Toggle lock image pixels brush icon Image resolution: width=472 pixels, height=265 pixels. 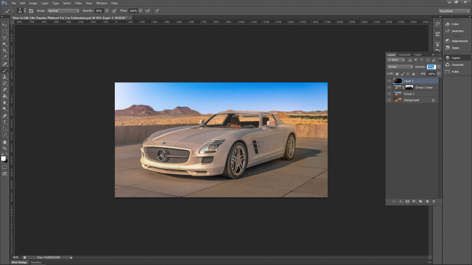[402, 74]
